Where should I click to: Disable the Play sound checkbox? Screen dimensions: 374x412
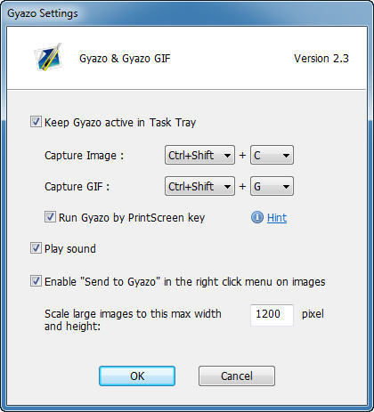click(x=36, y=248)
